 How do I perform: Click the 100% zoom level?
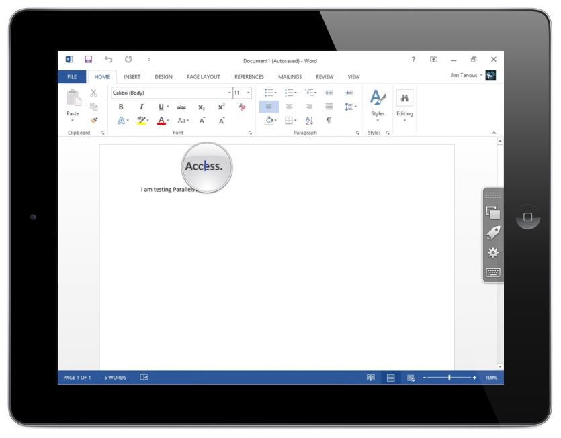pyautogui.click(x=492, y=378)
